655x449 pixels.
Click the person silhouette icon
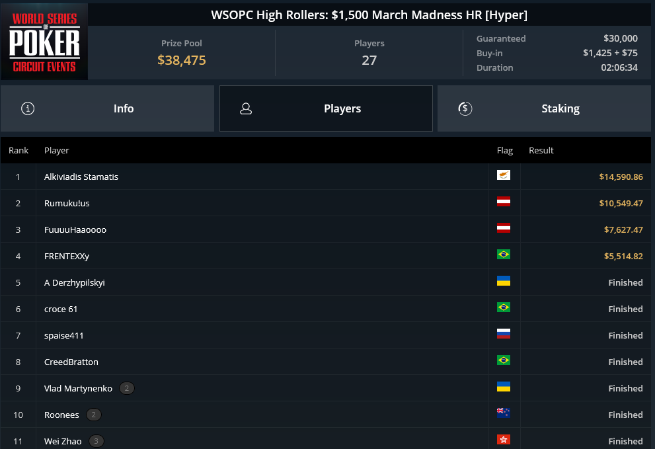[246, 108]
